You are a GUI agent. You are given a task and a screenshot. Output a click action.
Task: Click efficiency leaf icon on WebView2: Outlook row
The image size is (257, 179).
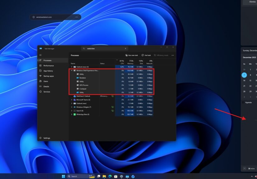click(x=112, y=96)
